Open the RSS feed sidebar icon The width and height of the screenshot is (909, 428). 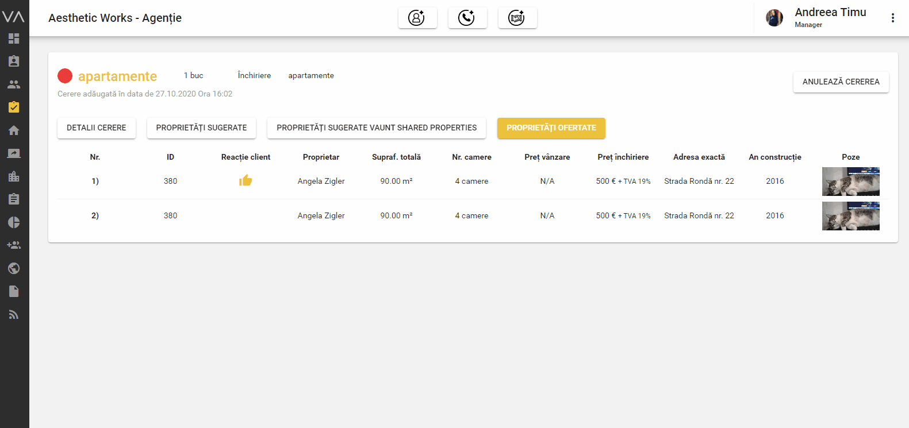(x=14, y=314)
